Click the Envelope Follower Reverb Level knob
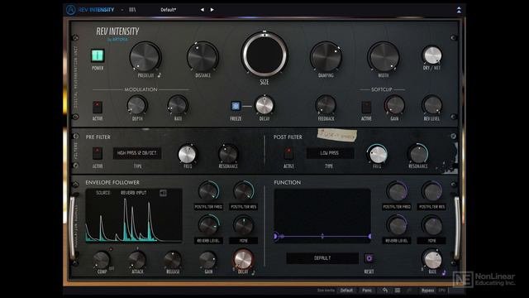529x298 pixels. pos(208,225)
